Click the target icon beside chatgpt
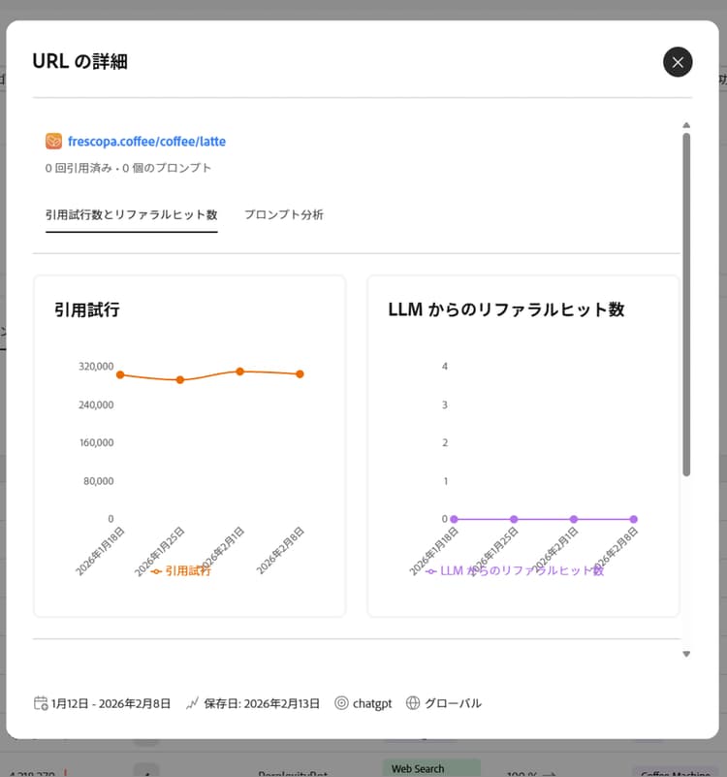The image size is (727, 777). [x=341, y=703]
